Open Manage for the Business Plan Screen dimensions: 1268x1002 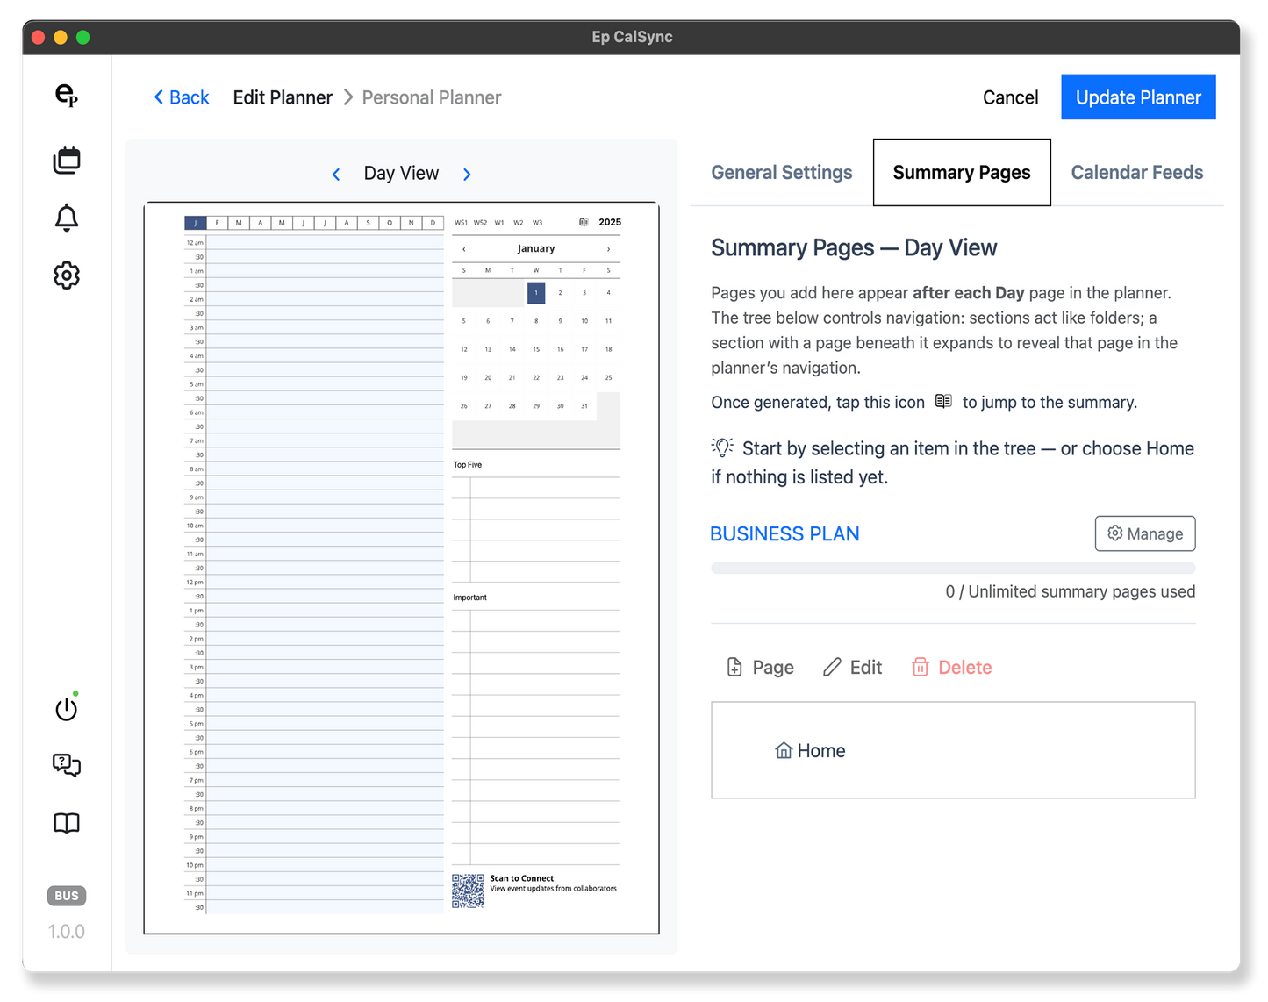click(1144, 533)
